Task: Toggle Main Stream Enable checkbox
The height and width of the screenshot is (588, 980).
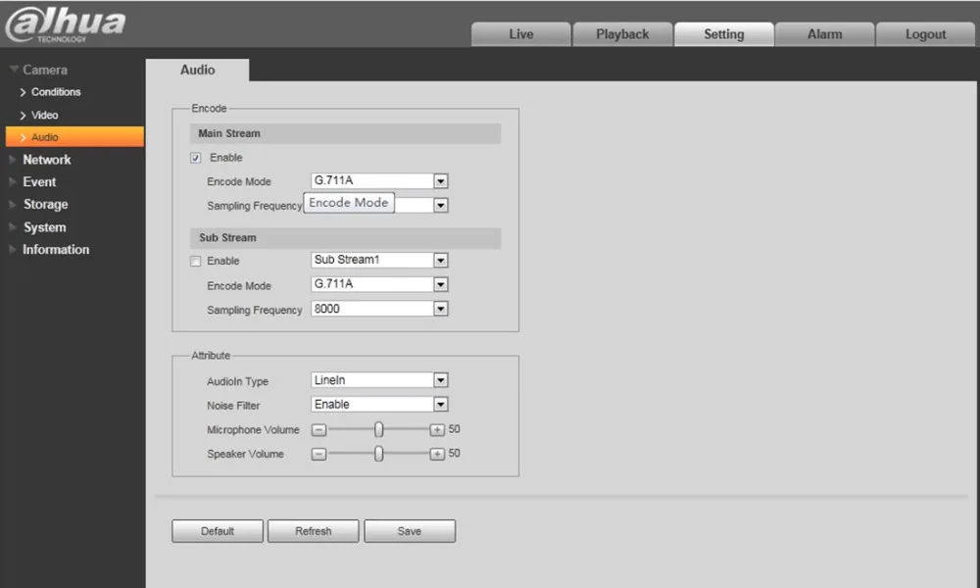Action: pos(196,158)
